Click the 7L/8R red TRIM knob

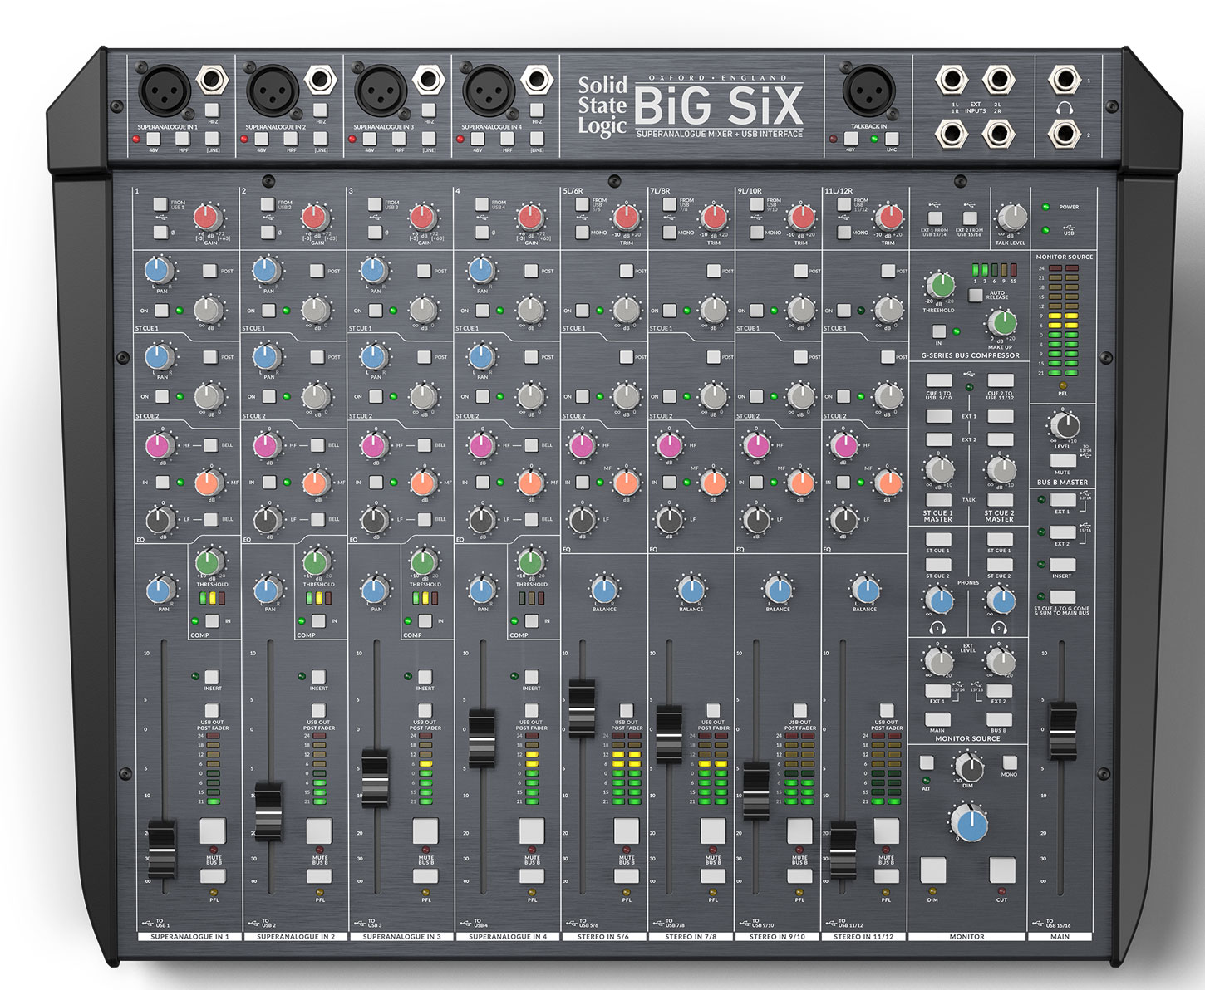pos(714,218)
